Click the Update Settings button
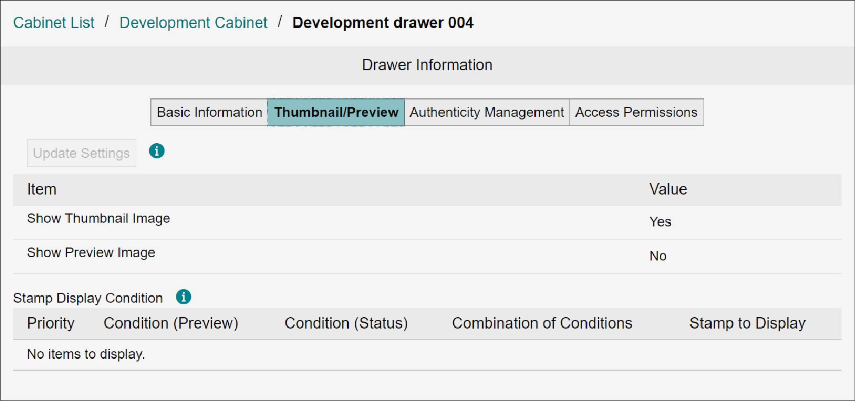855x401 pixels. 82,153
